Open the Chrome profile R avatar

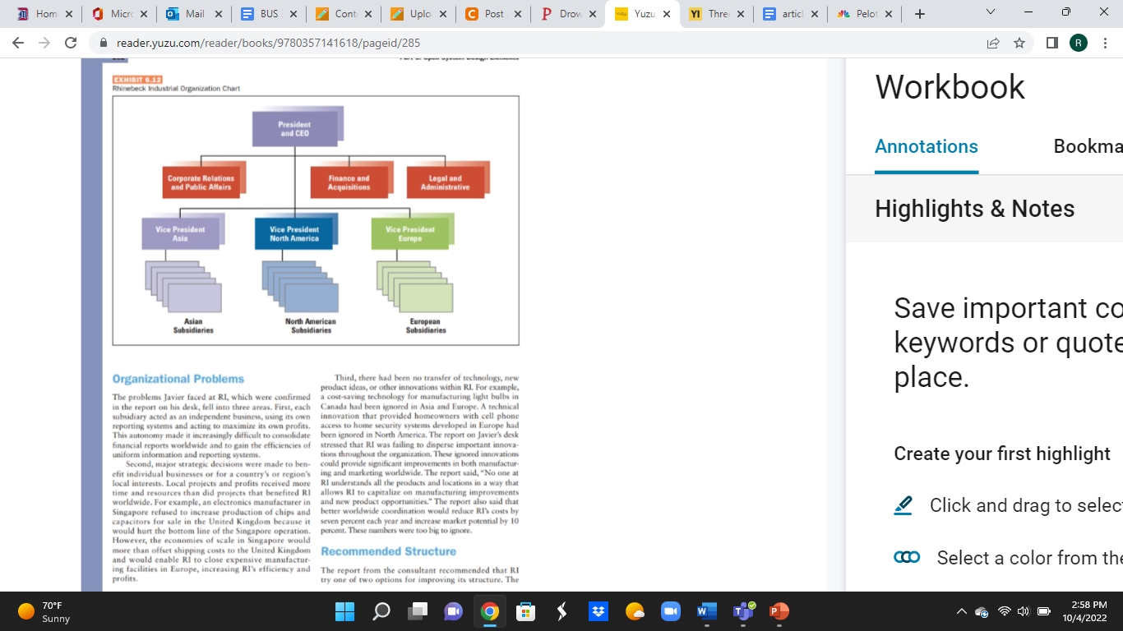tap(1079, 43)
